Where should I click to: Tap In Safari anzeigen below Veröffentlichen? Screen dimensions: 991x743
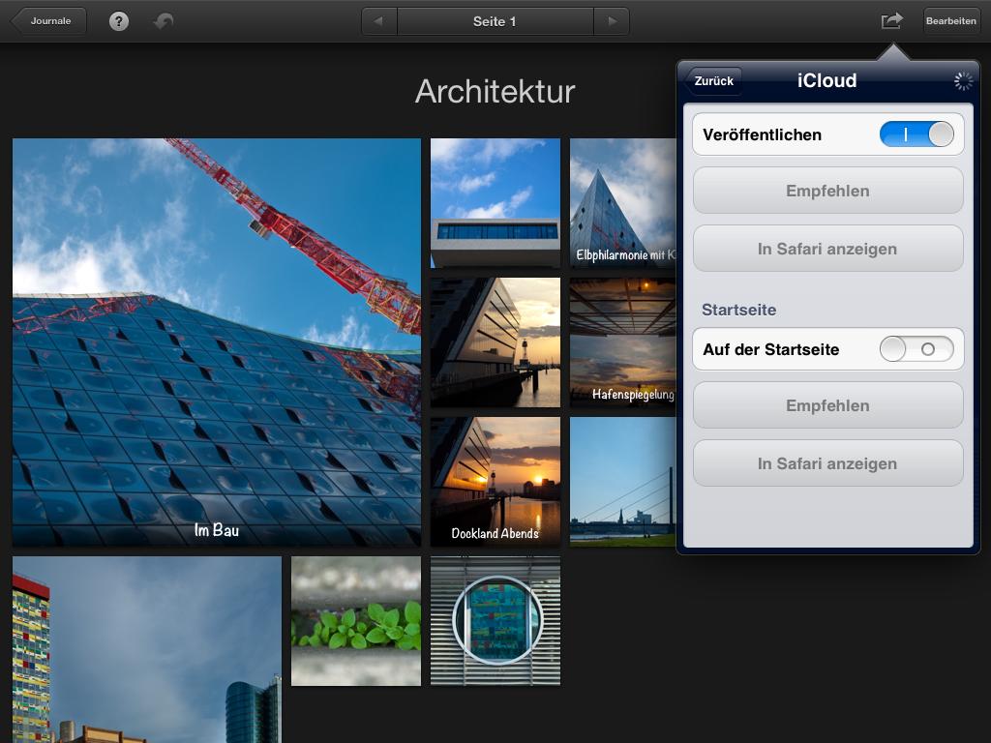828,249
